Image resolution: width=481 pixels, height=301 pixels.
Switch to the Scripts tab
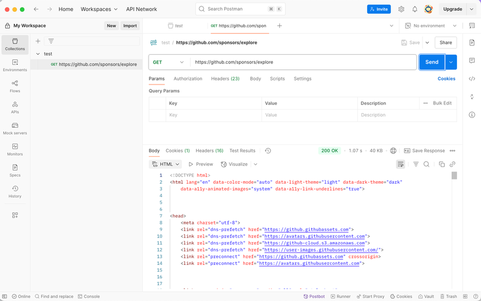coord(278,79)
